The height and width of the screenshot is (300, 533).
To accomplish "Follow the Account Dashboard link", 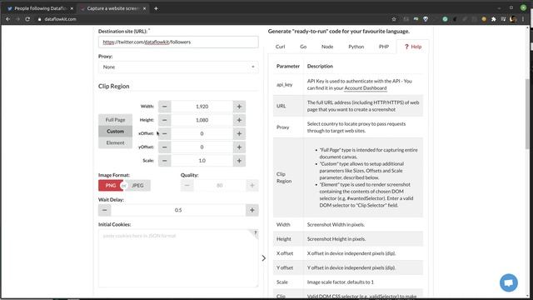I will 366,88.
